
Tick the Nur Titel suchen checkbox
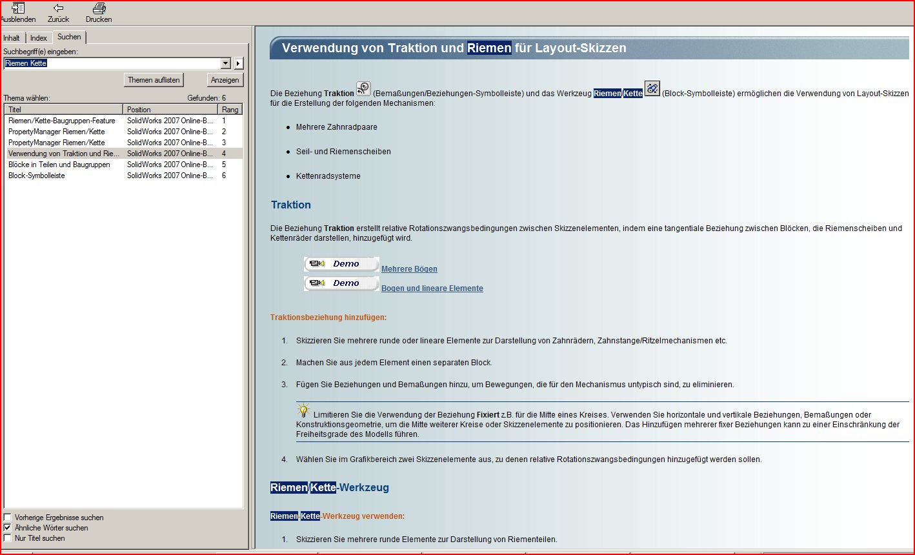8,538
